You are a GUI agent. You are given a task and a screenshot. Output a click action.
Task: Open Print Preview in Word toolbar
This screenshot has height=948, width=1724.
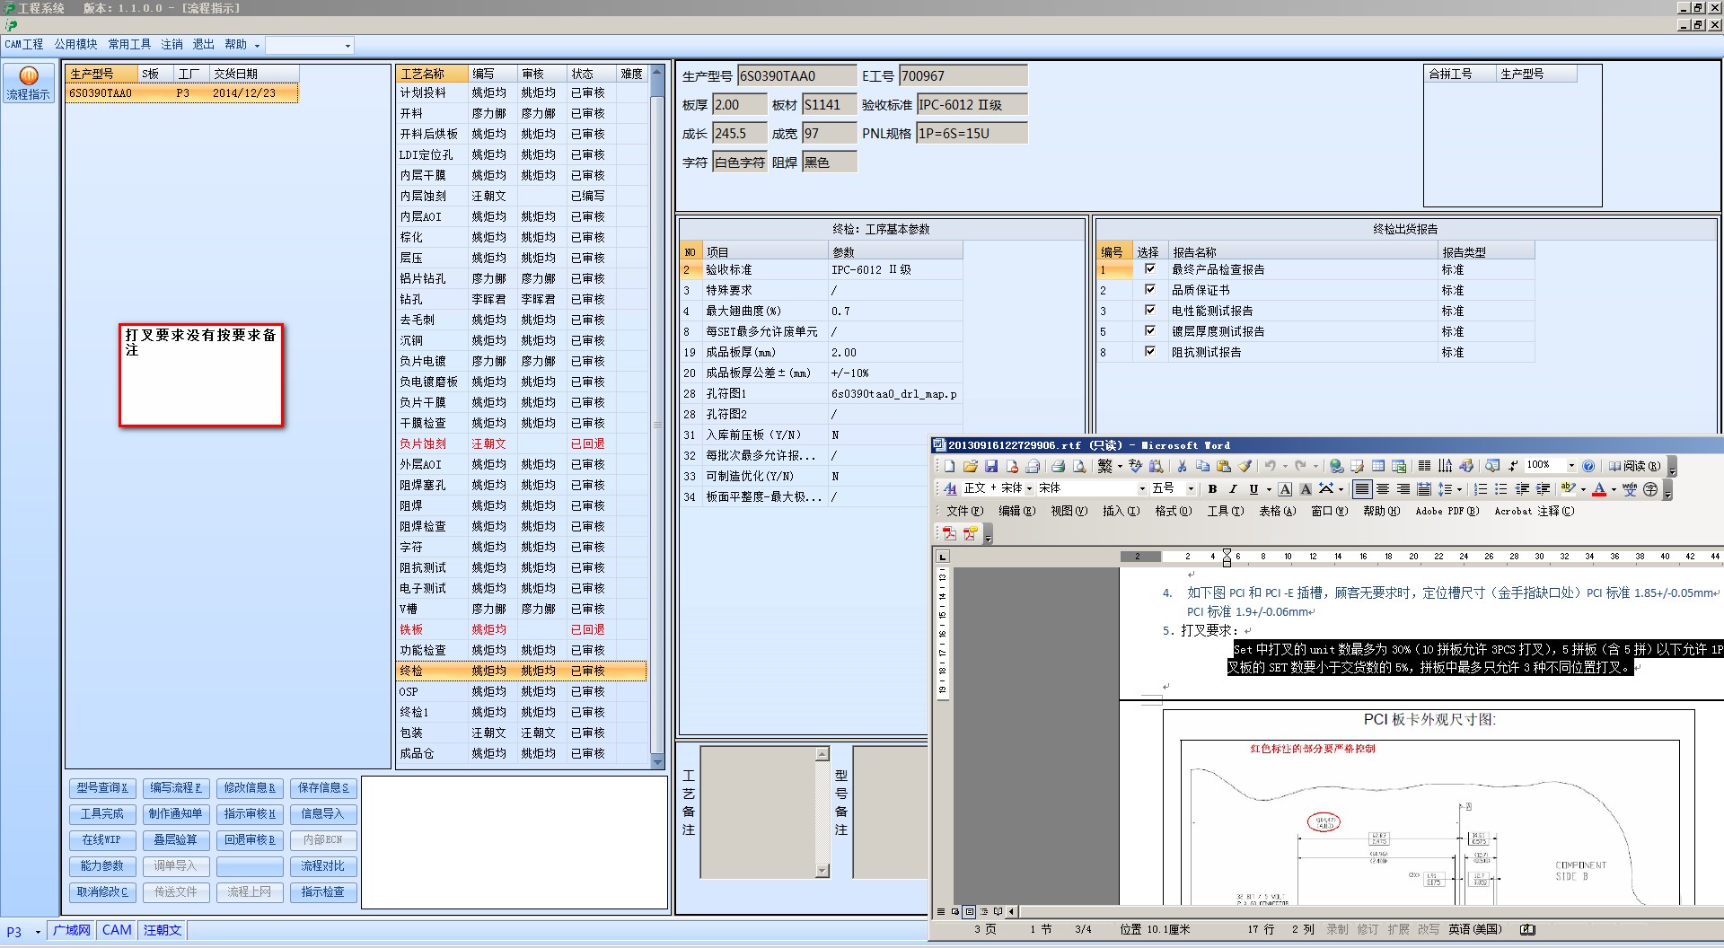click(1078, 466)
